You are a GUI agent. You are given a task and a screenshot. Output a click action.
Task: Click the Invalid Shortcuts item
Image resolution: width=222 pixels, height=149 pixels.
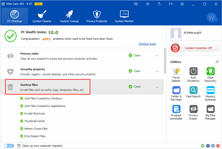(x=34, y=114)
